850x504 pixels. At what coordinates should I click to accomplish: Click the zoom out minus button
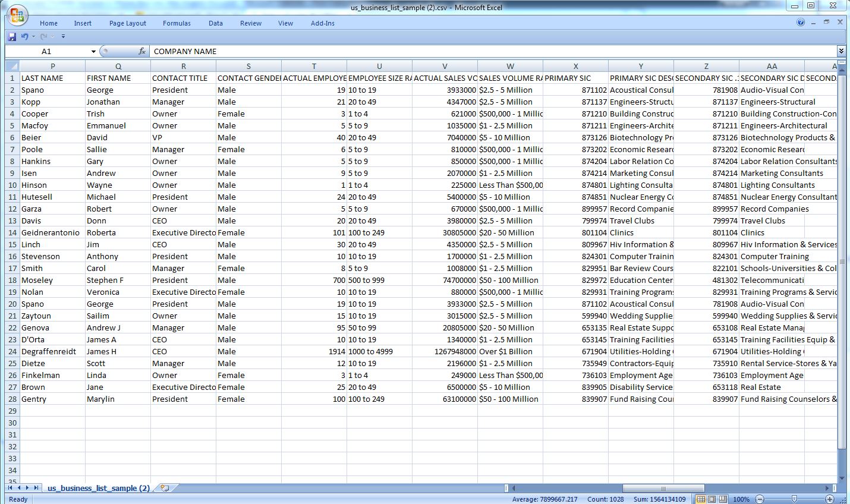(x=759, y=499)
